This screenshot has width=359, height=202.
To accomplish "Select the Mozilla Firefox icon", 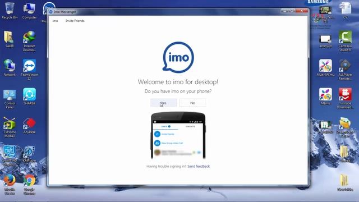I will 10,185.
